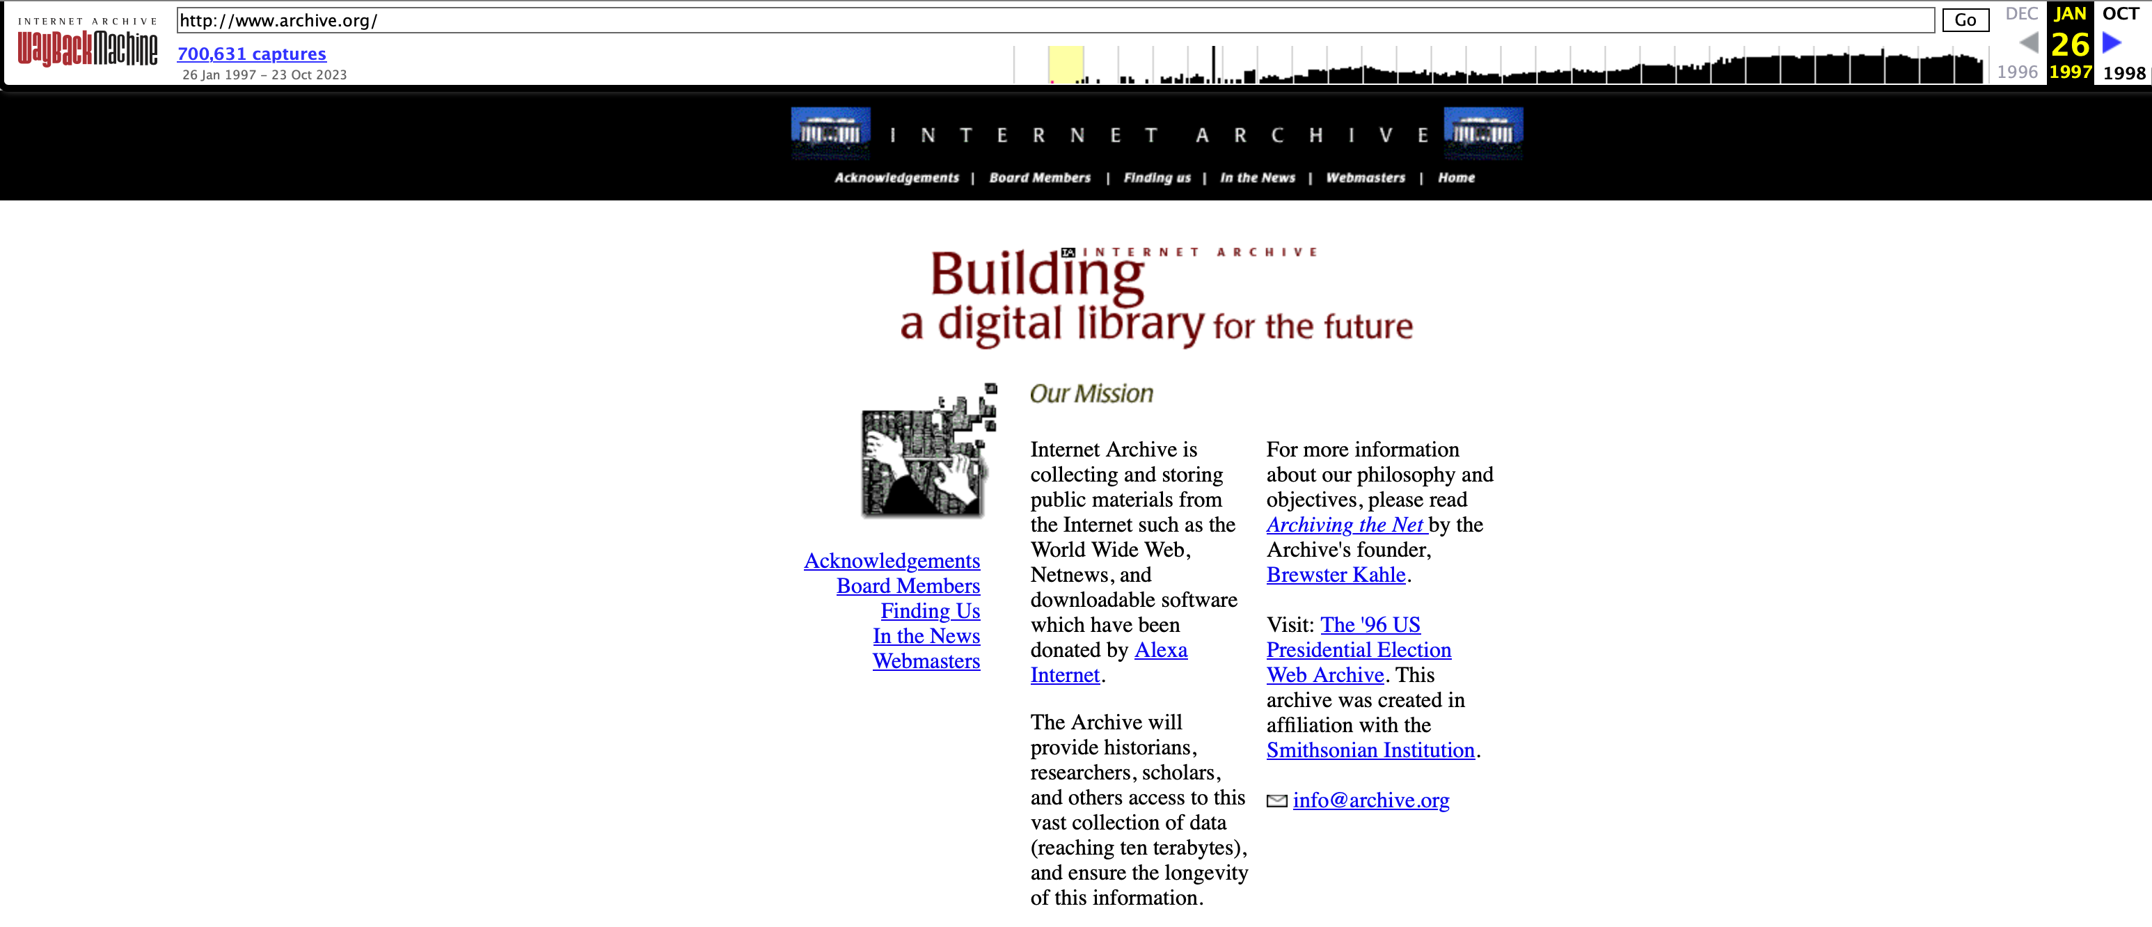Click the small IA badge above Building

click(1068, 252)
